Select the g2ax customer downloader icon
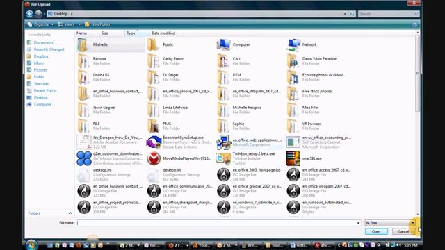 pyautogui.click(x=84, y=158)
